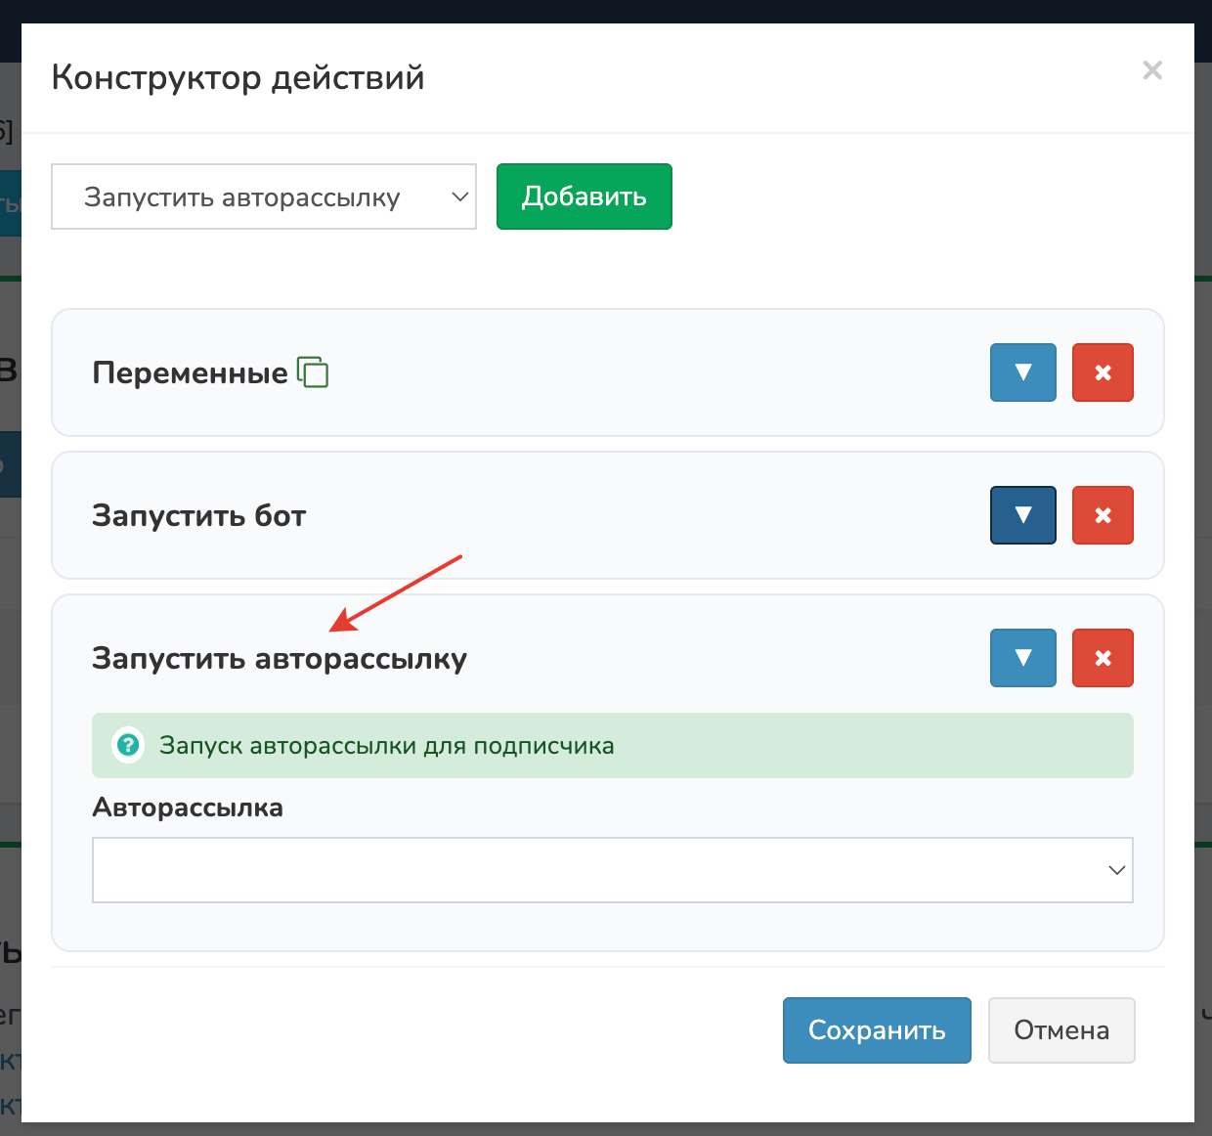Screen dimensions: 1212x1136
Task: Delete the Запустить авторассылку action
Action: pyautogui.click(x=1103, y=658)
